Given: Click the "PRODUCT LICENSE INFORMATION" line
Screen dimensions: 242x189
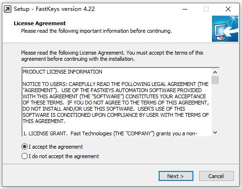Looking at the screenshot, I should click(62, 72).
